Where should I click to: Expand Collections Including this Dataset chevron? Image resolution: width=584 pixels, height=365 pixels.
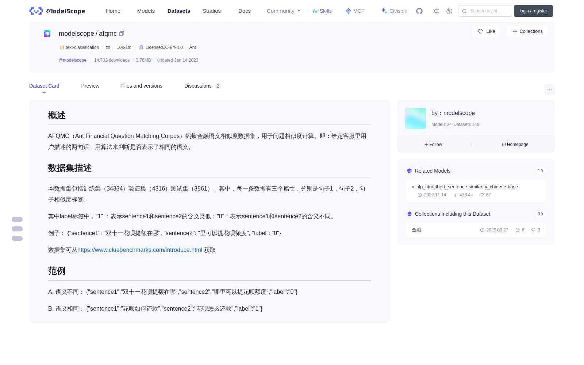pyautogui.click(x=541, y=214)
